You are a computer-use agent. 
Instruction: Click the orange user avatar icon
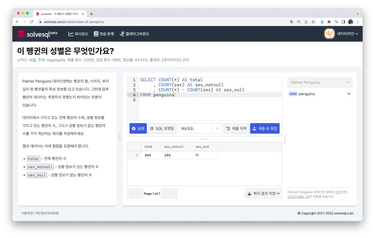click(x=329, y=34)
